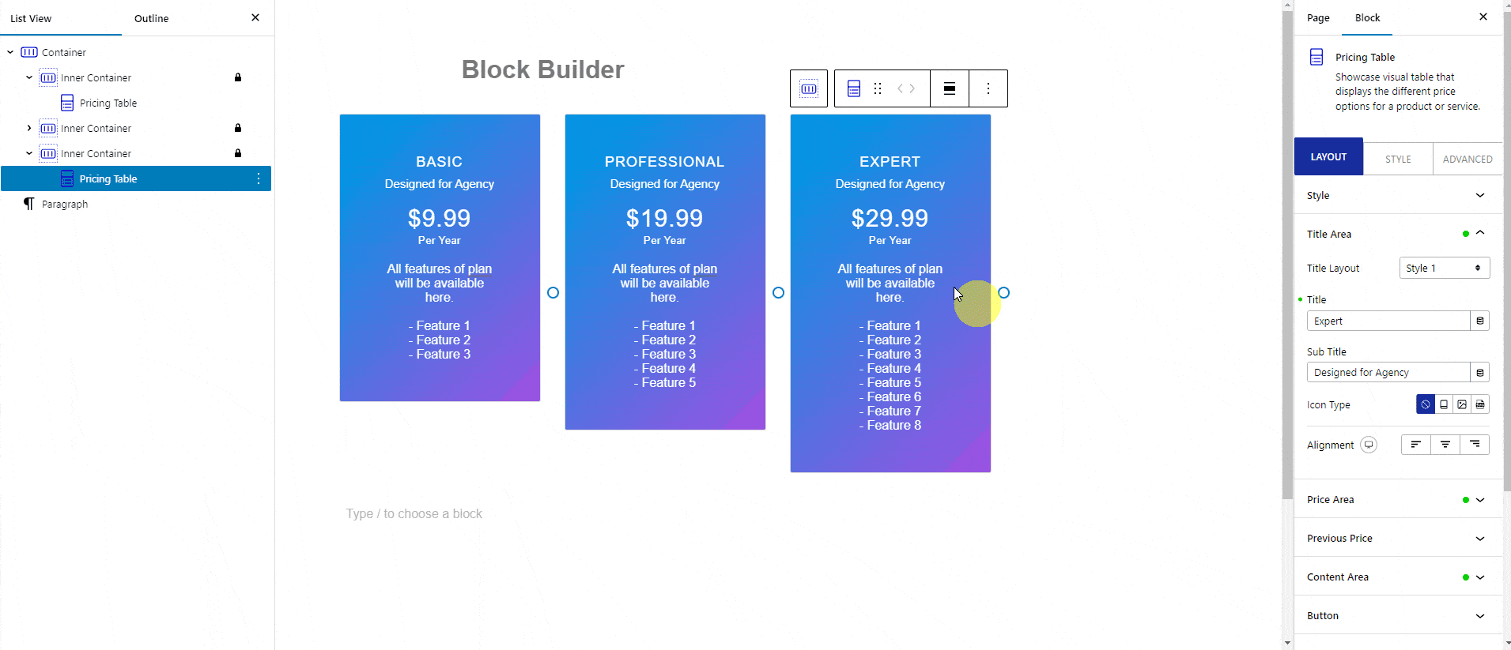Open the alignment control in the block toolbar
Image resolution: width=1511 pixels, height=650 pixels.
[x=949, y=88]
